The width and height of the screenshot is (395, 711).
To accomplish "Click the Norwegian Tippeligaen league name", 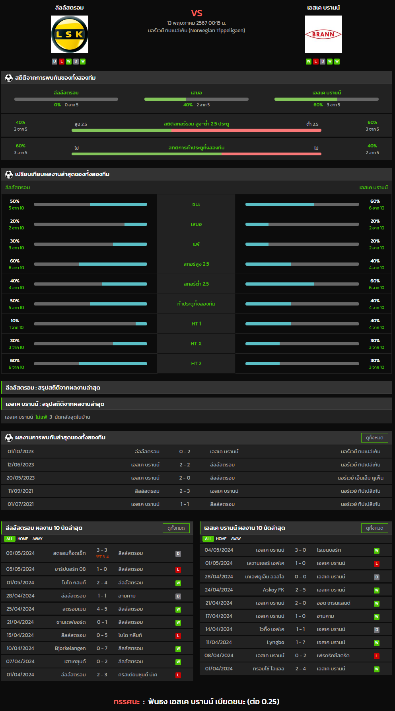I will (197, 31).
